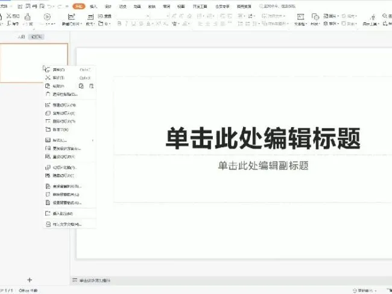This screenshot has height=294, width=392.
Task: Choose Cut in the context menu
Action: [69, 78]
